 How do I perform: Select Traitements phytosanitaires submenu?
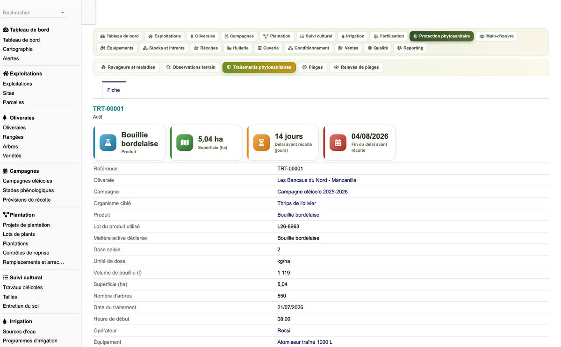coord(259,67)
